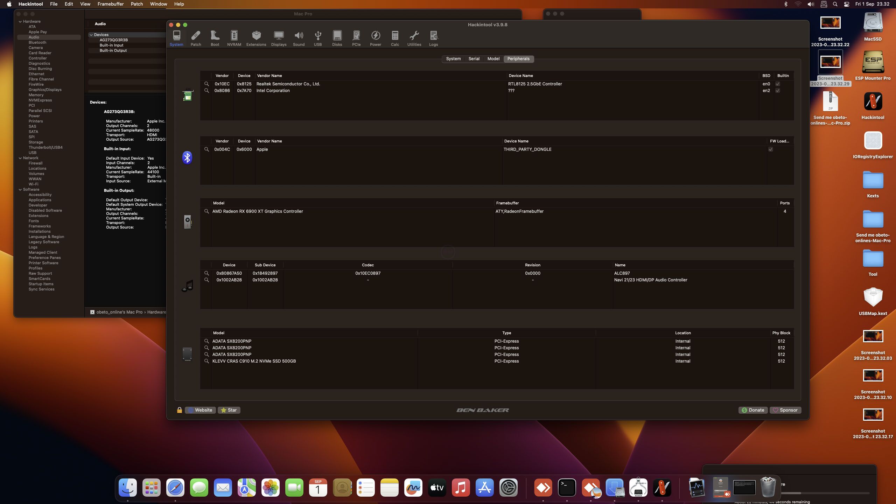Open the Utilities wrench icon
The height and width of the screenshot is (504, 896).
pyautogui.click(x=414, y=38)
